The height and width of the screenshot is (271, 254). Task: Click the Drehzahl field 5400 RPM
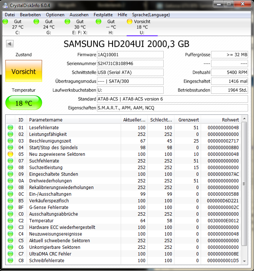230,72
